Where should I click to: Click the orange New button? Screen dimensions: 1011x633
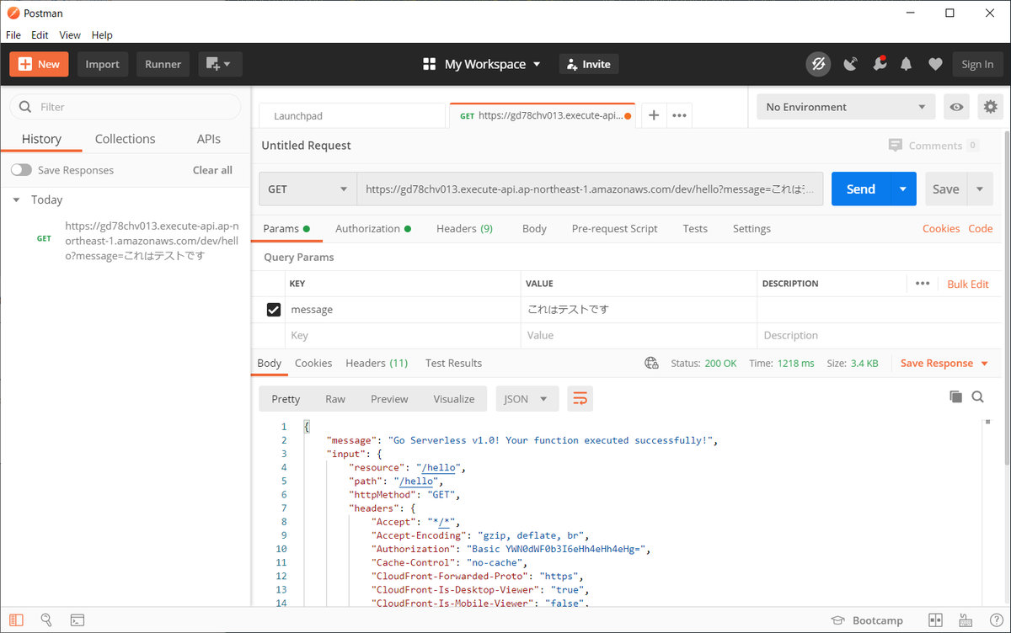point(40,64)
